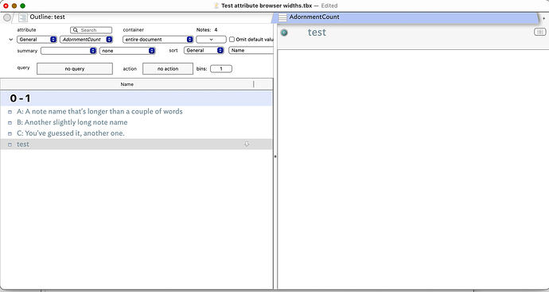The height and width of the screenshot is (292, 549).
Task: Click the Notes: 4 count label
Action: pos(207,30)
